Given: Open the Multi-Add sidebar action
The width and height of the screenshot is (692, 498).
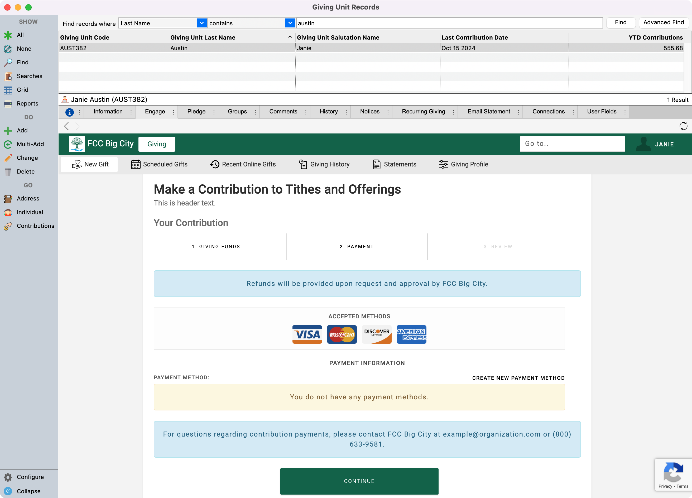Looking at the screenshot, I should pyautogui.click(x=30, y=144).
